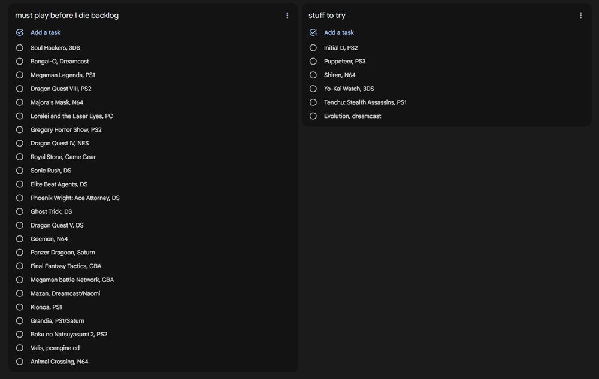Select task text 'Klonoa, PS1'
This screenshot has height=379, width=599.
coord(46,307)
